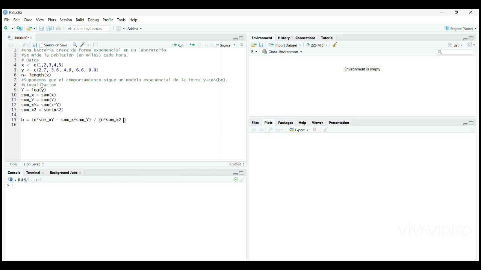Viewport: 481px width, 270px height.
Task: Maximize the source editor pane
Action: coord(242,38)
